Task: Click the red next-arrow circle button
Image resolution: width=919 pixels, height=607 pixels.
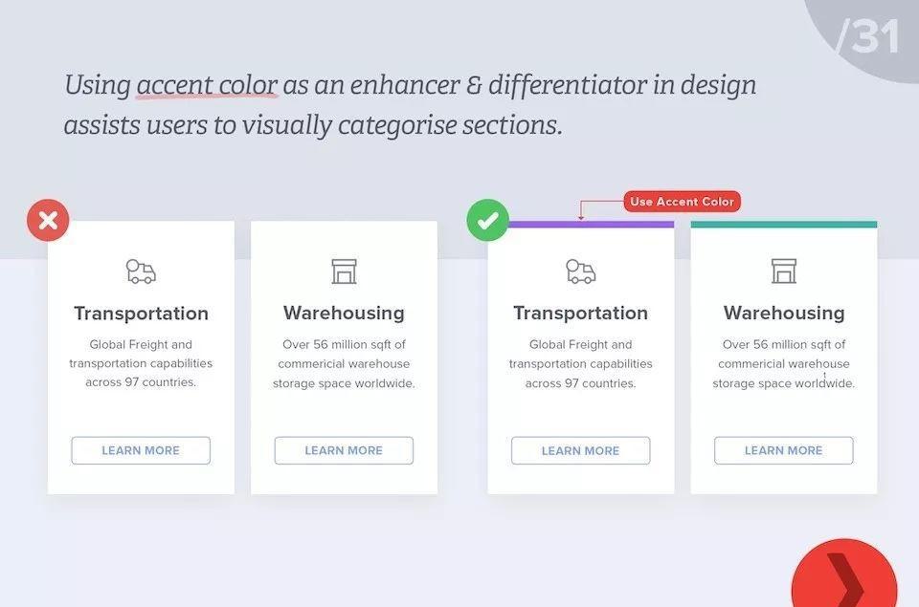Action: point(844,578)
